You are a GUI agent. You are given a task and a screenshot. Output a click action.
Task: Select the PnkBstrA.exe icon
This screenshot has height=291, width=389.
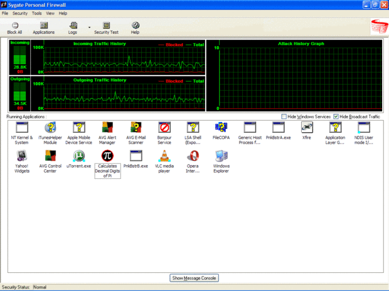point(279,128)
